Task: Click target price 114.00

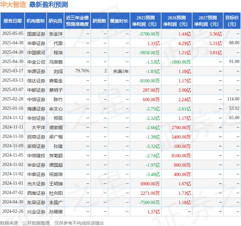Action: click(x=233, y=99)
